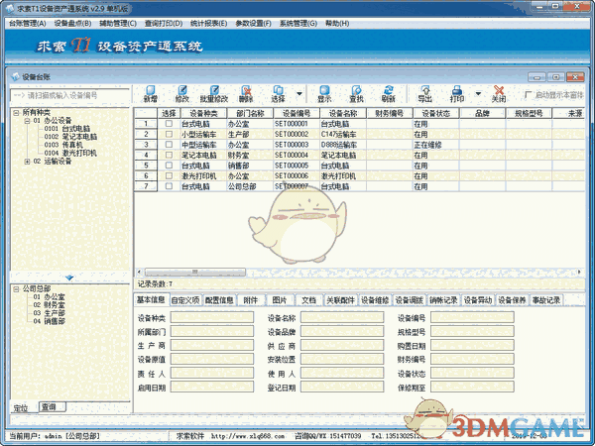Tick the checkbox for row SET000001
This screenshot has width=595, height=446.
pos(169,124)
